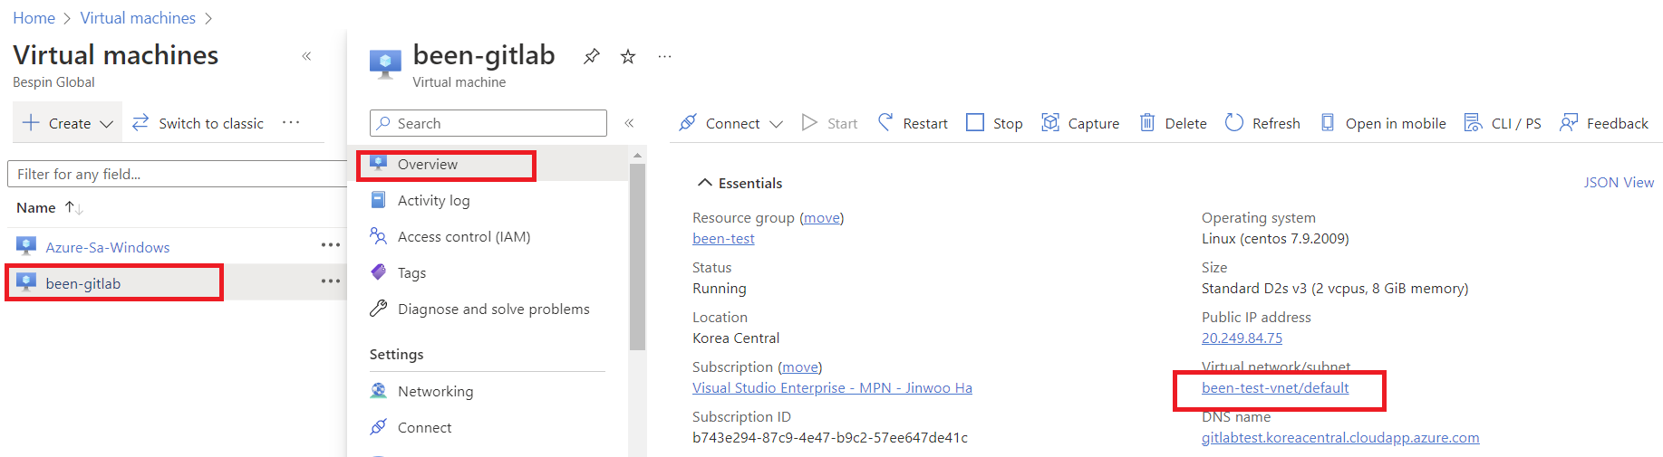Select the Subscription ID value text
1663x457 pixels.
click(x=830, y=438)
